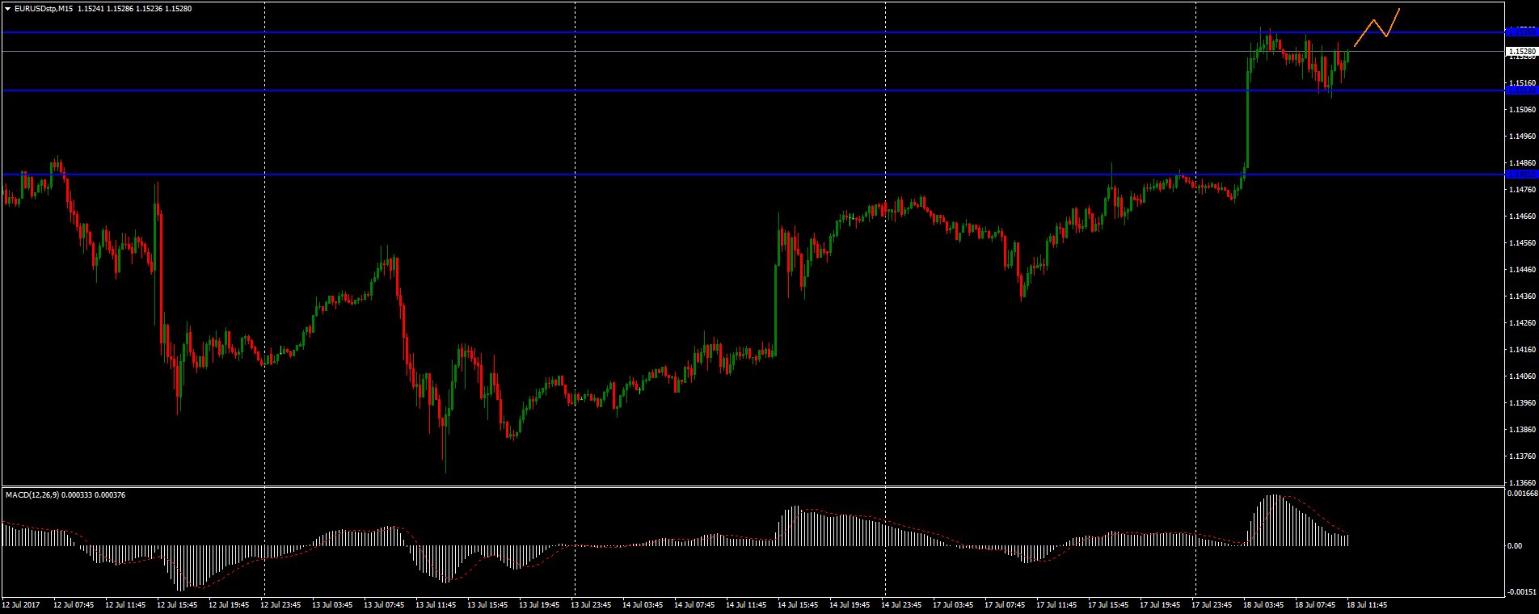The width and height of the screenshot is (1539, 614).
Task: Click the 13 Jul 11:45 time label
Action: 436,603
